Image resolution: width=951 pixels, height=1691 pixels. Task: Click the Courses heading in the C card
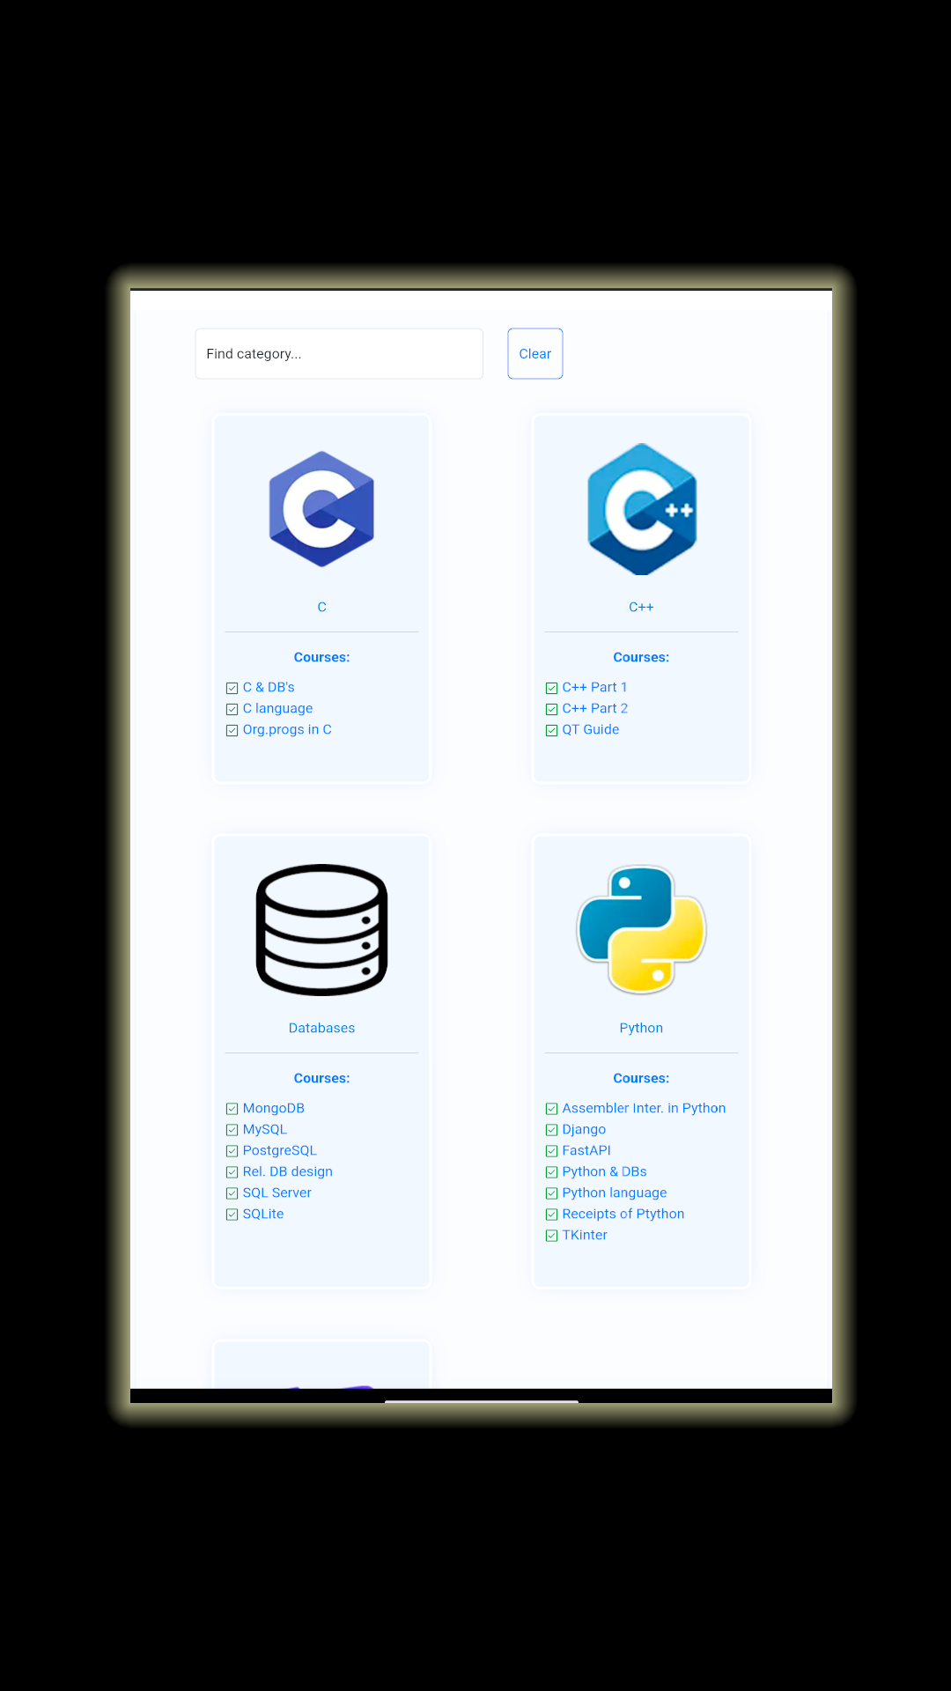coord(321,657)
